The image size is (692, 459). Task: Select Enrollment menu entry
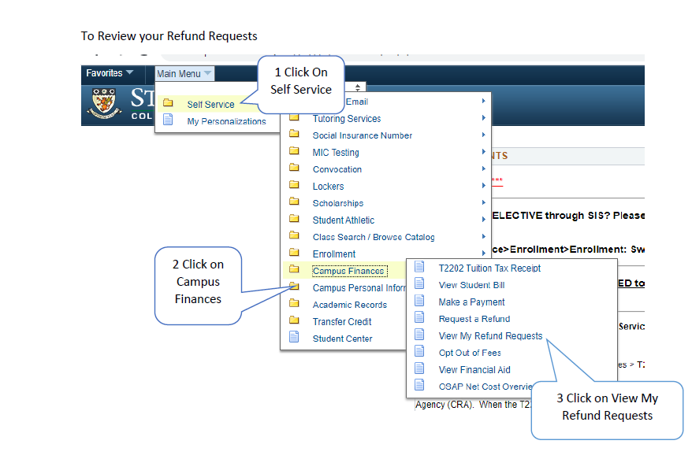click(x=334, y=254)
